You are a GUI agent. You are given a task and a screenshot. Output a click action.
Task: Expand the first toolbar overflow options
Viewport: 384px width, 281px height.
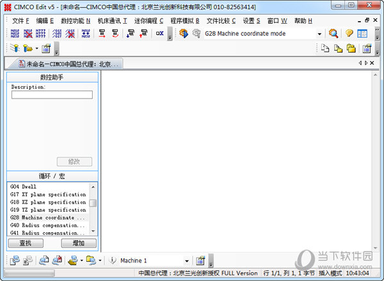pos(170,34)
